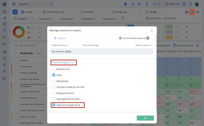Click the incognito spy icon in the header
The width and height of the screenshot is (204, 126).
125,4
